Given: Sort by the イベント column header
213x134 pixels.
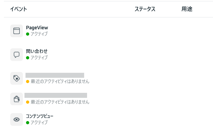Looking at the screenshot, I should 18,9.
